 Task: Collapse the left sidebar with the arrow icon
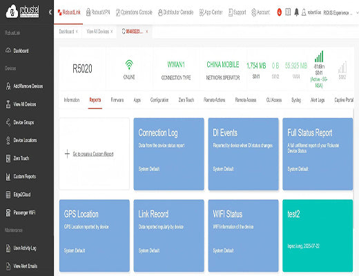(x=50, y=12)
